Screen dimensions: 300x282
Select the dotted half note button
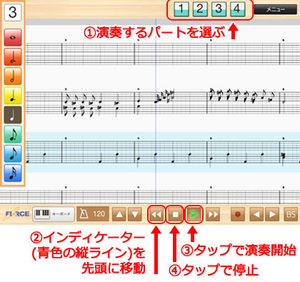pyautogui.click(x=13, y=57)
